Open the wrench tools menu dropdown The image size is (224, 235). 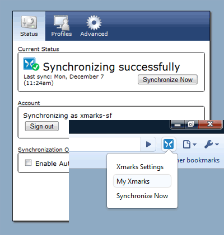[x=211, y=144]
